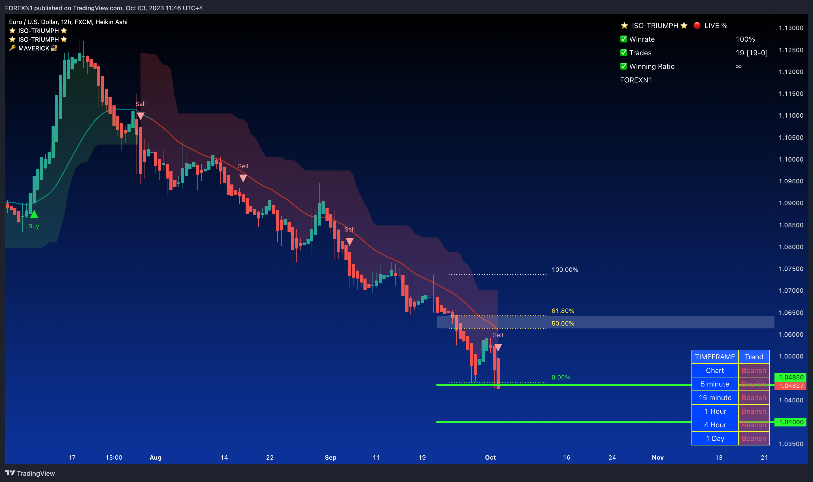Click the key icon beside MAVERICK
This screenshot has width=813, height=482.
coord(12,48)
